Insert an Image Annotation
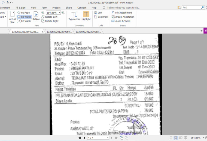 click(123, 17)
